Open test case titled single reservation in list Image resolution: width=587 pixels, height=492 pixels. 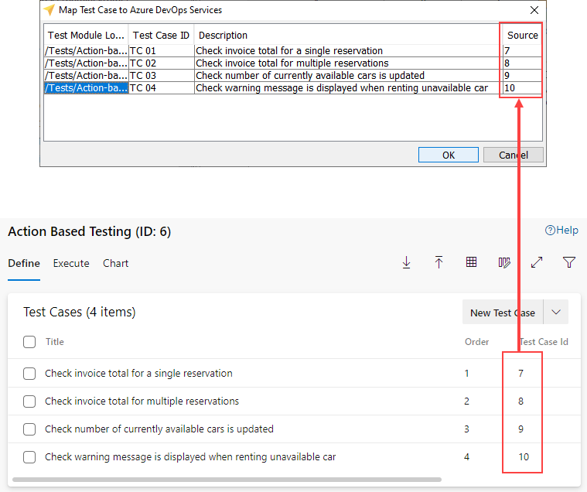[138, 374]
